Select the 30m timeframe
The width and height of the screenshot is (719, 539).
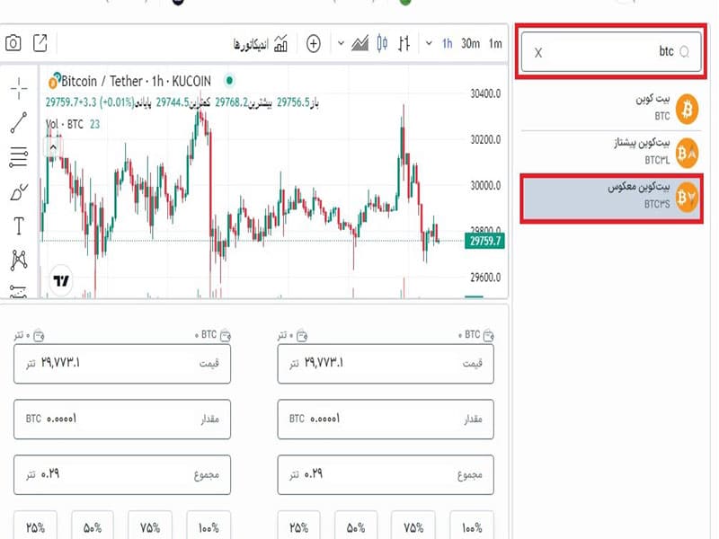[470, 43]
